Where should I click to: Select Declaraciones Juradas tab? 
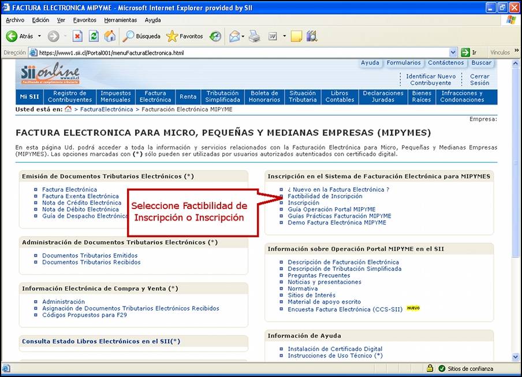pos(383,96)
